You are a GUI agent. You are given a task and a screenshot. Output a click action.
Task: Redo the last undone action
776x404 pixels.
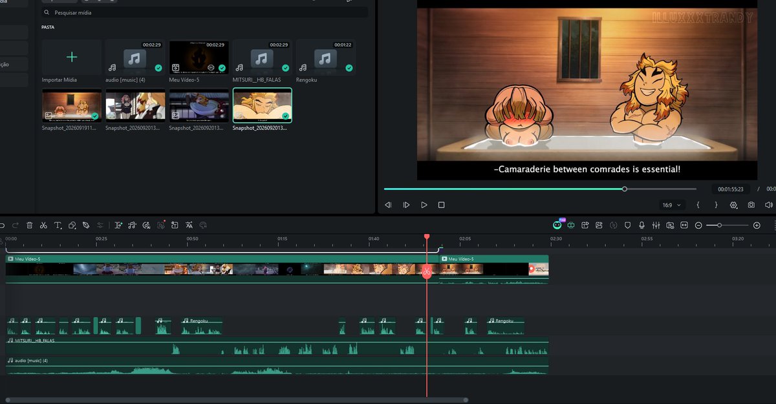(16, 225)
